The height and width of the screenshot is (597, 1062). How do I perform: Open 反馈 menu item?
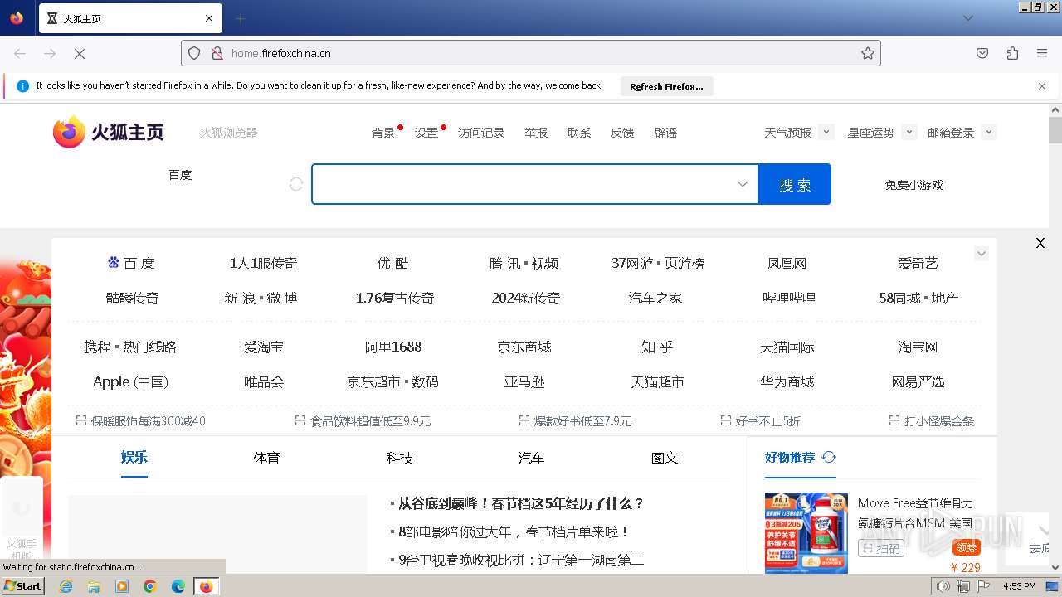(622, 133)
